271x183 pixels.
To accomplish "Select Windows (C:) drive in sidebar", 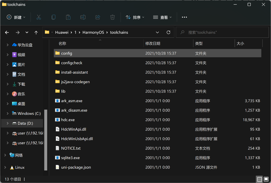I will coord(26,113).
